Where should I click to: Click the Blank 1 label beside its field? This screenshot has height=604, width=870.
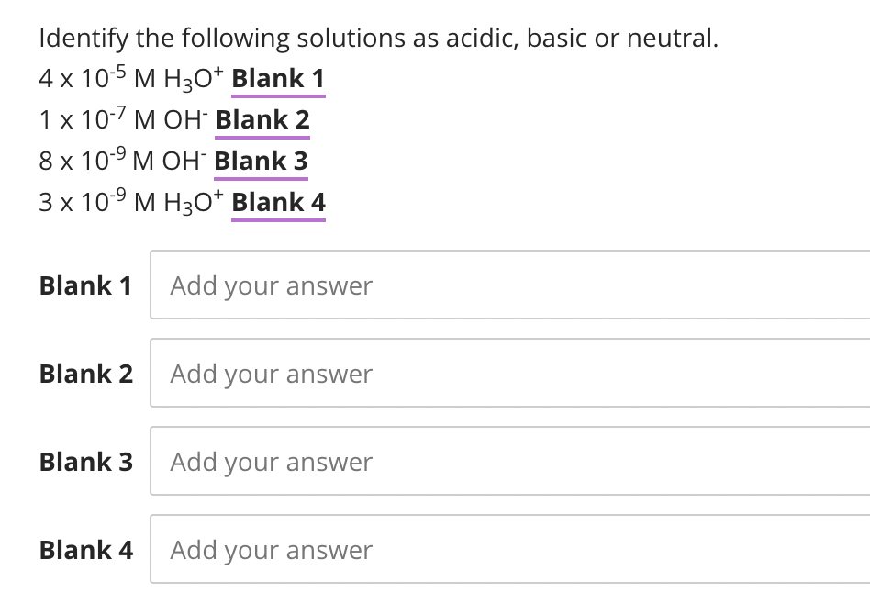(x=85, y=285)
